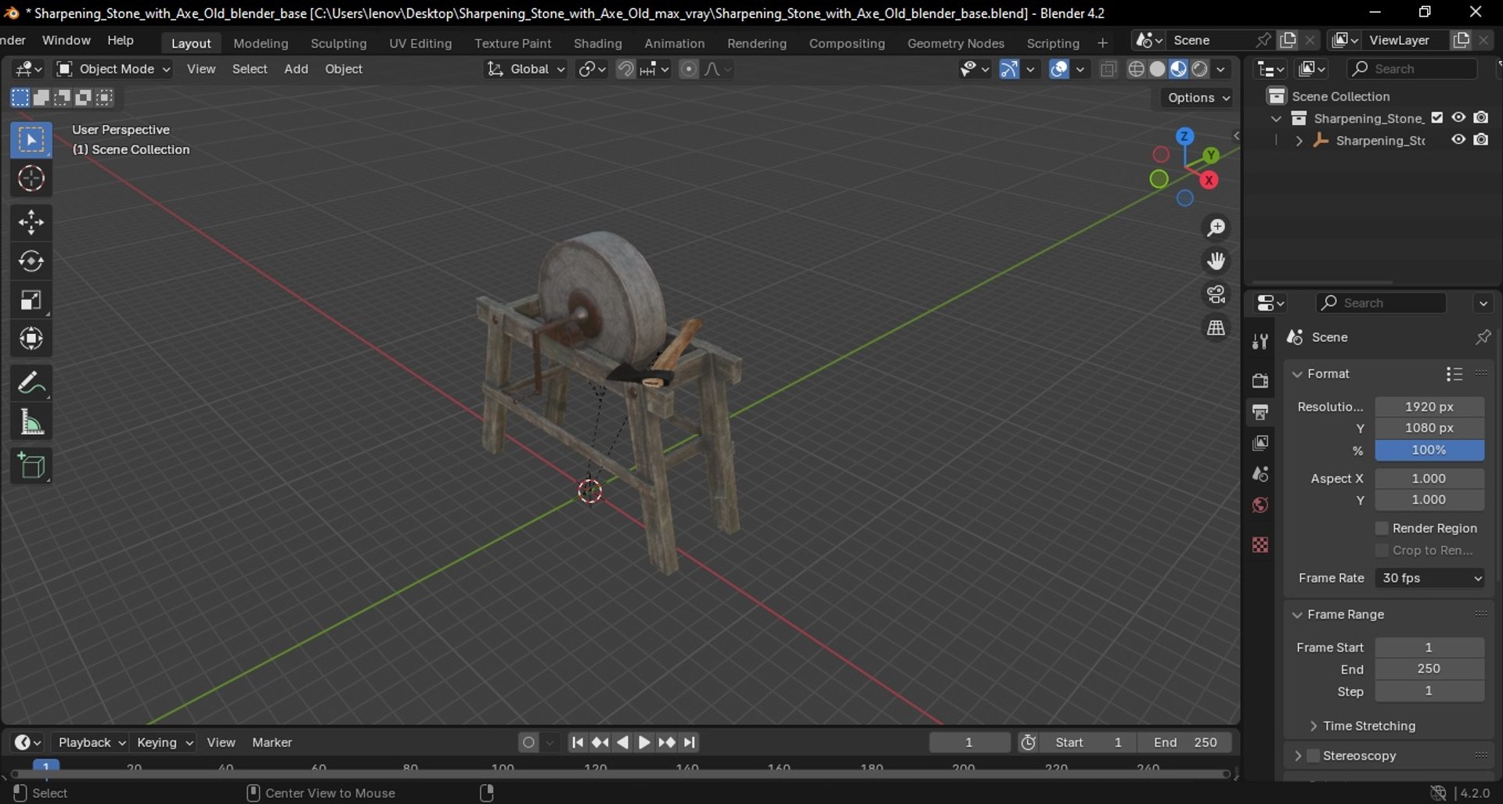Click the resolution percentage 100% slider
Viewport: 1503px width, 804px height.
tap(1429, 450)
